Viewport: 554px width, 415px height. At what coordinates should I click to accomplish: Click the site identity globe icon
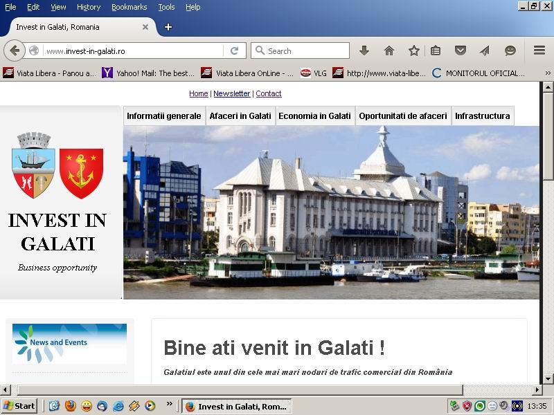33,50
